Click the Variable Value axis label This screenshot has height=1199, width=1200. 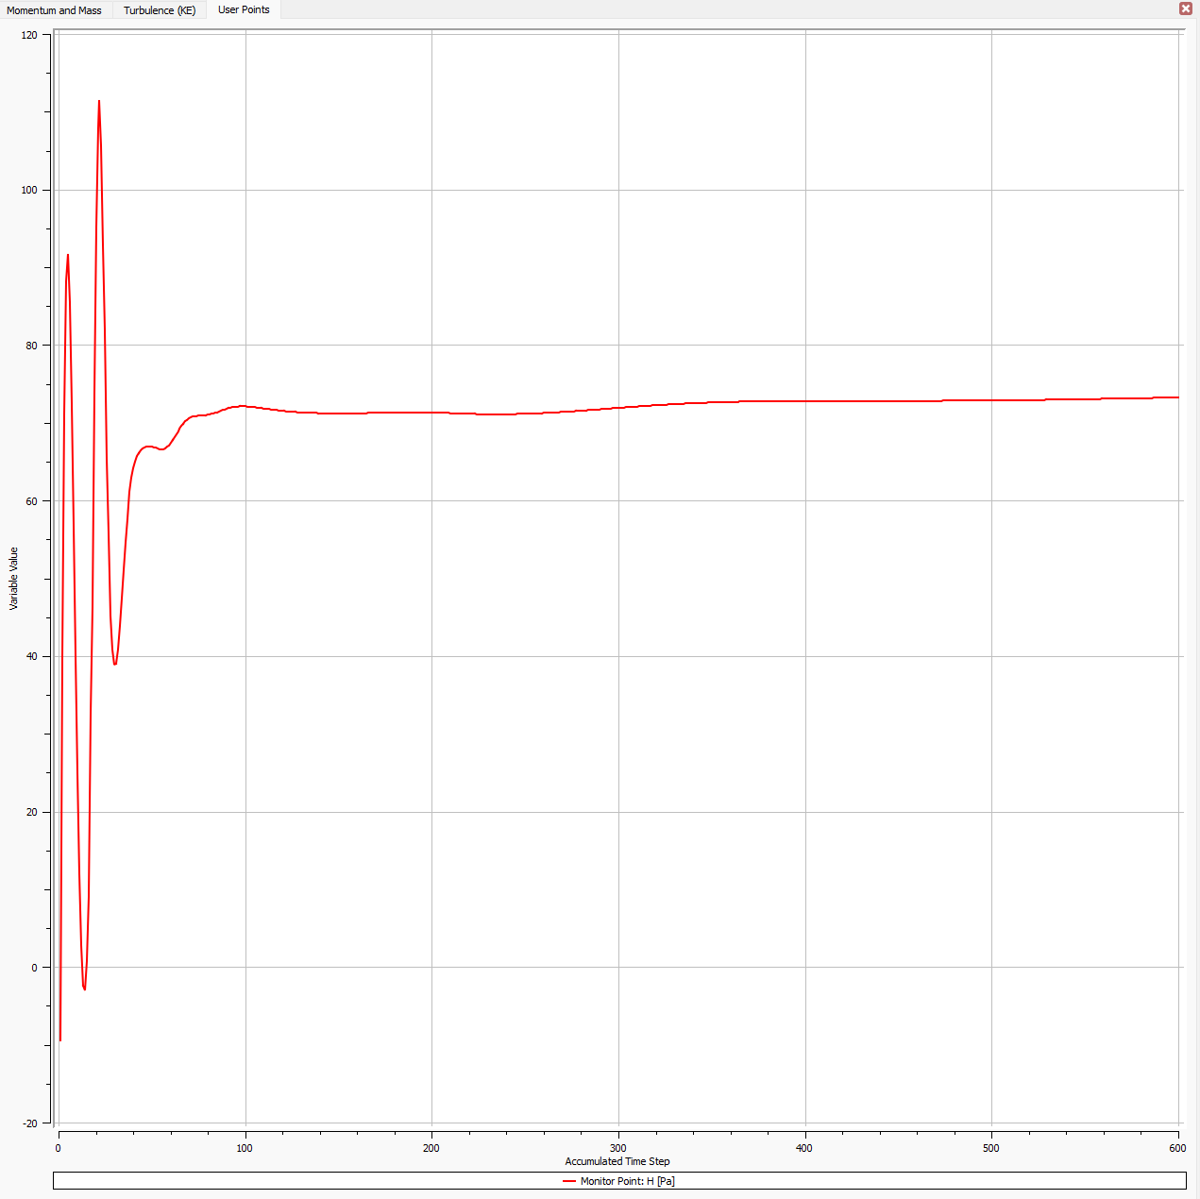(x=13, y=579)
